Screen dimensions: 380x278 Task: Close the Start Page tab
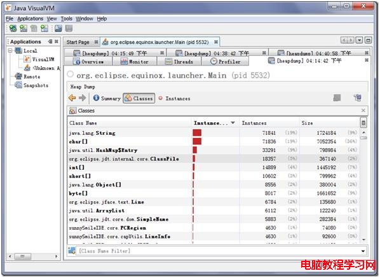point(96,42)
